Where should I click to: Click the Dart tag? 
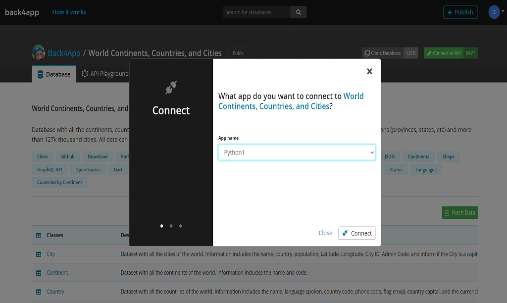click(118, 169)
